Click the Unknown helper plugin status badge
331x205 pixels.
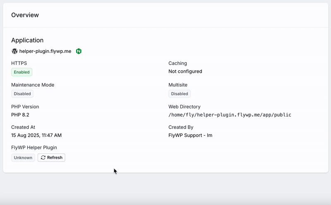coord(23,158)
